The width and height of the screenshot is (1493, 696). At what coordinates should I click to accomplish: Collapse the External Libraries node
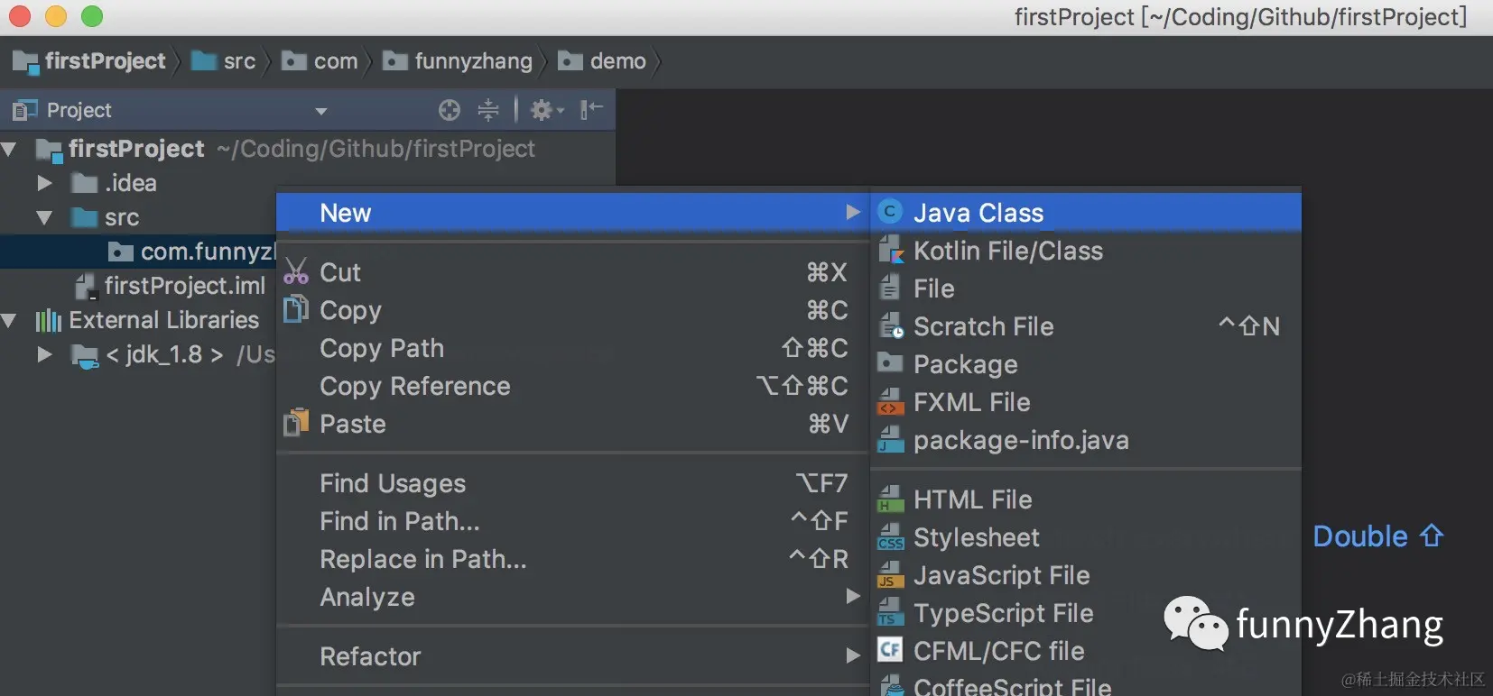click(x=9, y=320)
